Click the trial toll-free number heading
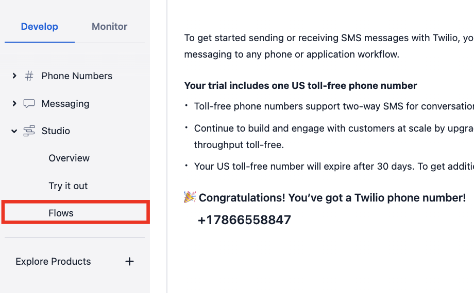The height and width of the screenshot is (293, 474). [x=300, y=86]
